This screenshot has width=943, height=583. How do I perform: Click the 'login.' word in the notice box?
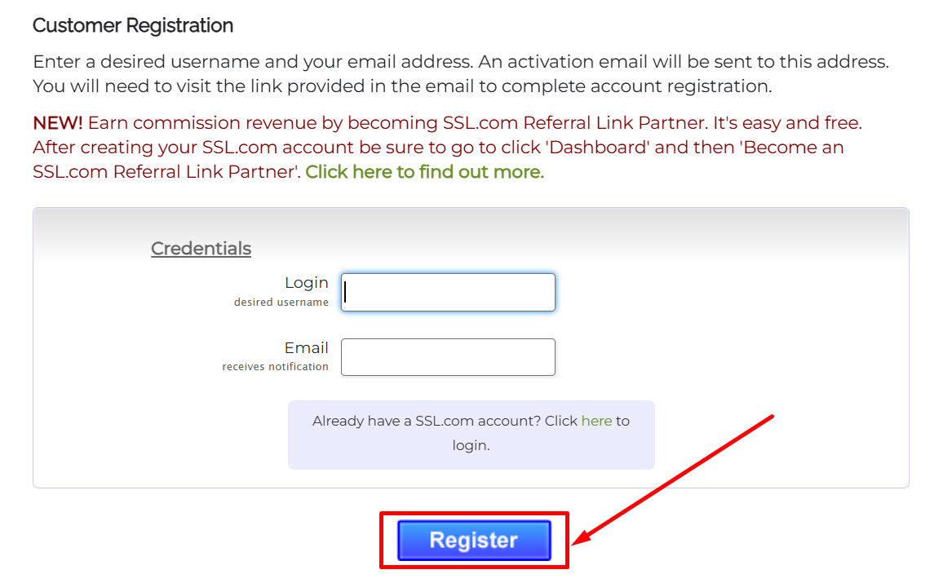click(x=471, y=446)
